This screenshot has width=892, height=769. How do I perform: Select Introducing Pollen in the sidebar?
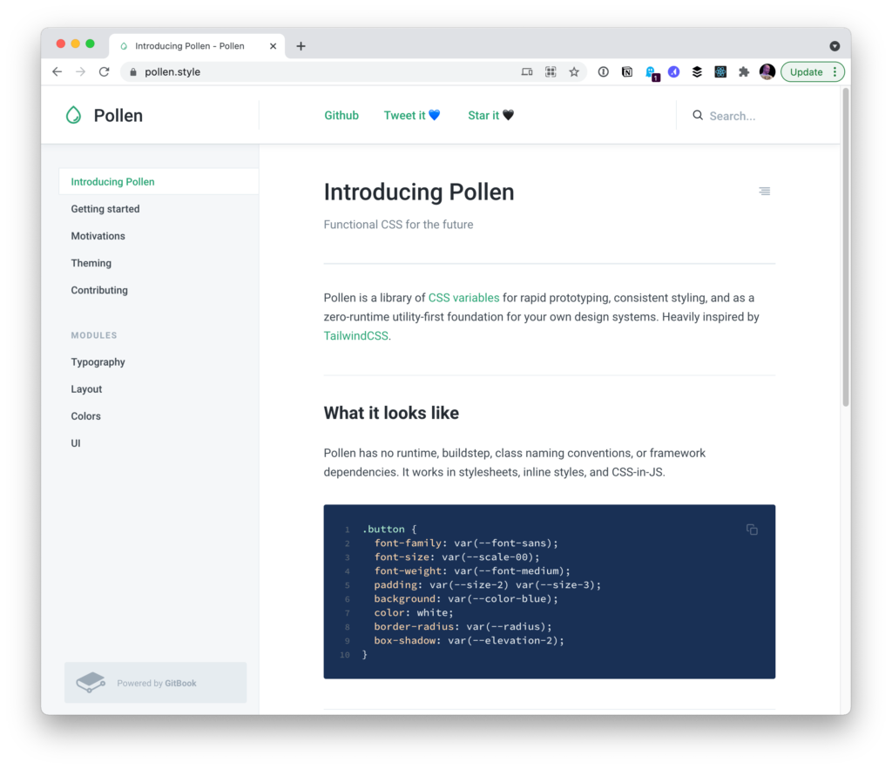pyautogui.click(x=159, y=182)
